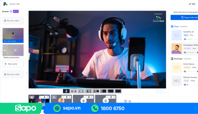Click the solo person icon on second participant thumbnail
The image size is (198, 114).
[x=54, y=97]
